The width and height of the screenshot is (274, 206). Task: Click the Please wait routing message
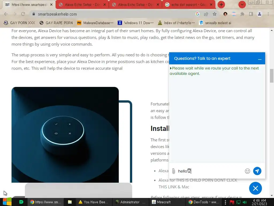click(214, 71)
